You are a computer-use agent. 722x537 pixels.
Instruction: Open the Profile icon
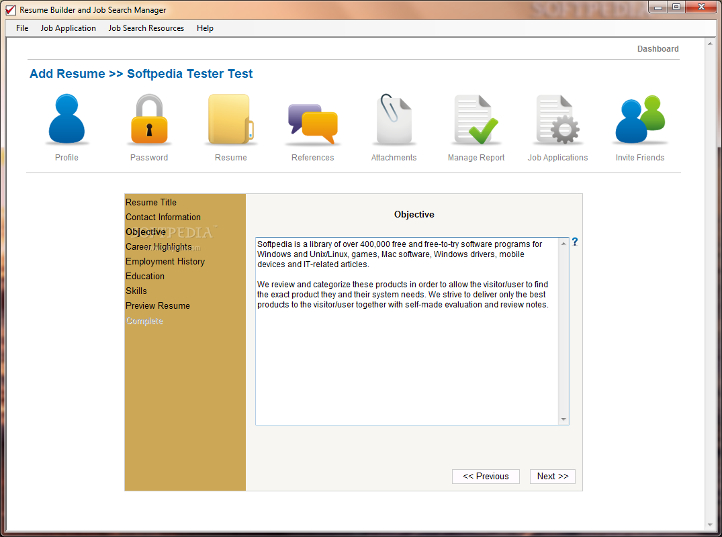pos(66,119)
